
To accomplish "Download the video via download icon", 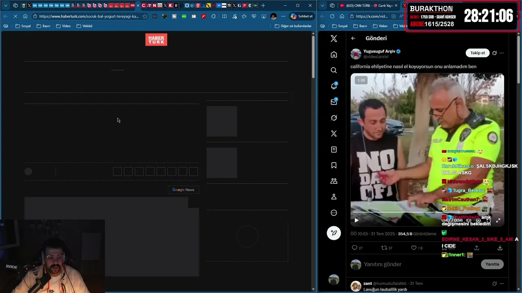I will [x=500, y=247].
